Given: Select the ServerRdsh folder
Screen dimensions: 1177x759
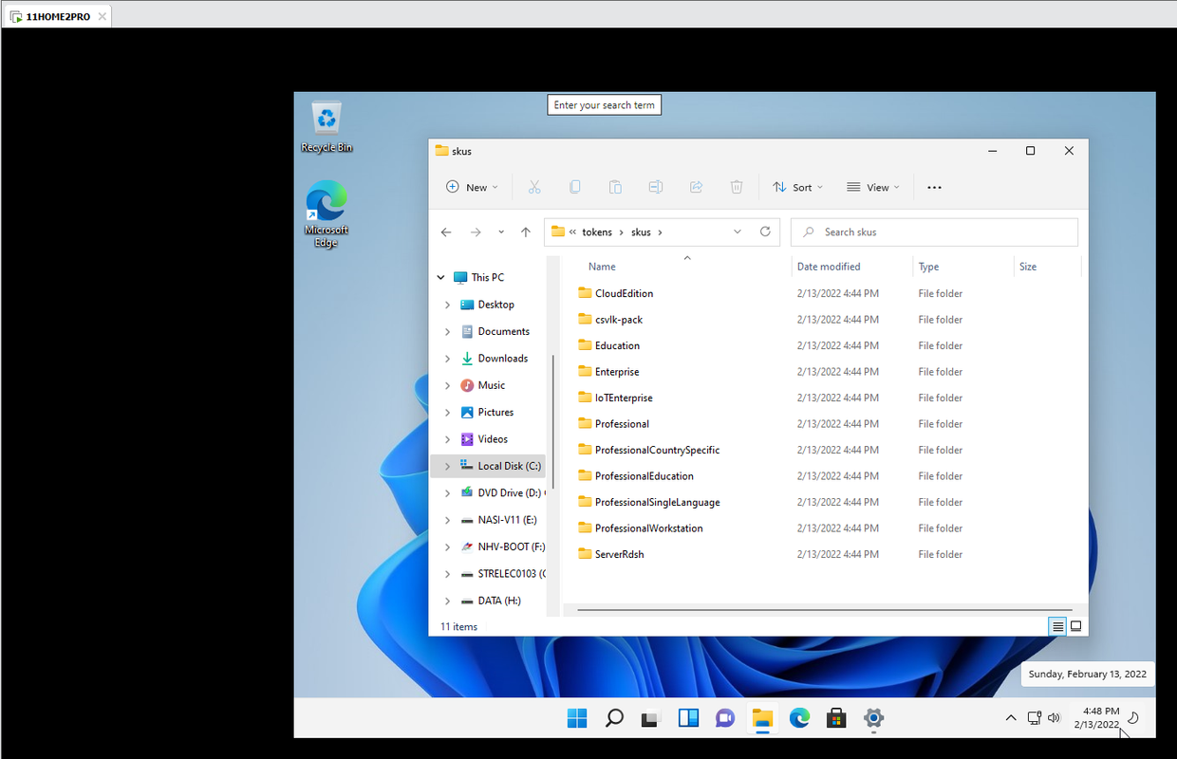Looking at the screenshot, I should point(619,554).
